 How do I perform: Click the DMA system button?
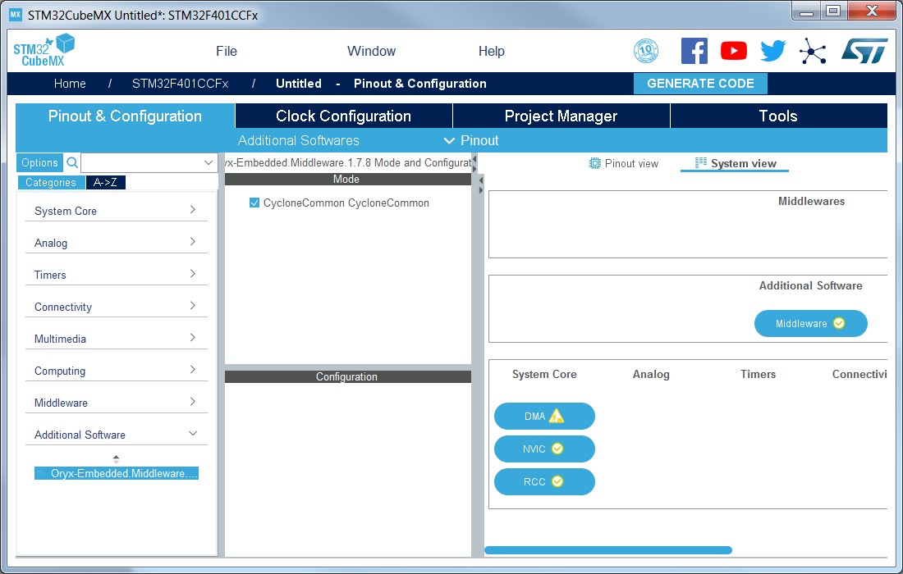point(544,416)
